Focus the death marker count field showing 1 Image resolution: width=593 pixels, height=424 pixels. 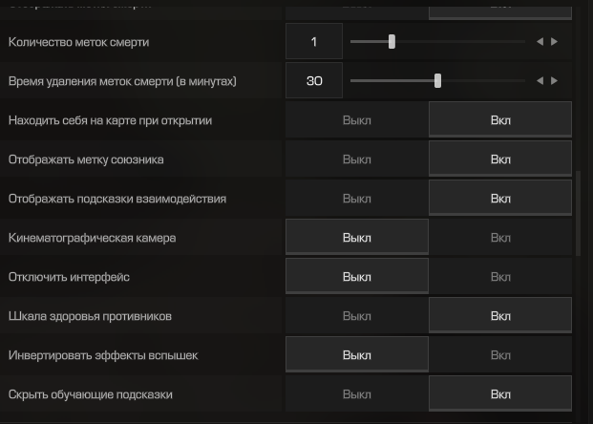coord(314,42)
